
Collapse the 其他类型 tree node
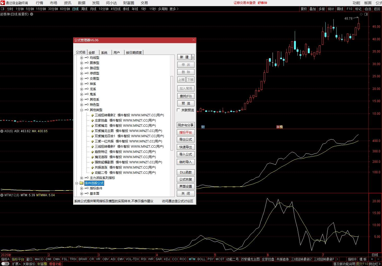point(81,110)
